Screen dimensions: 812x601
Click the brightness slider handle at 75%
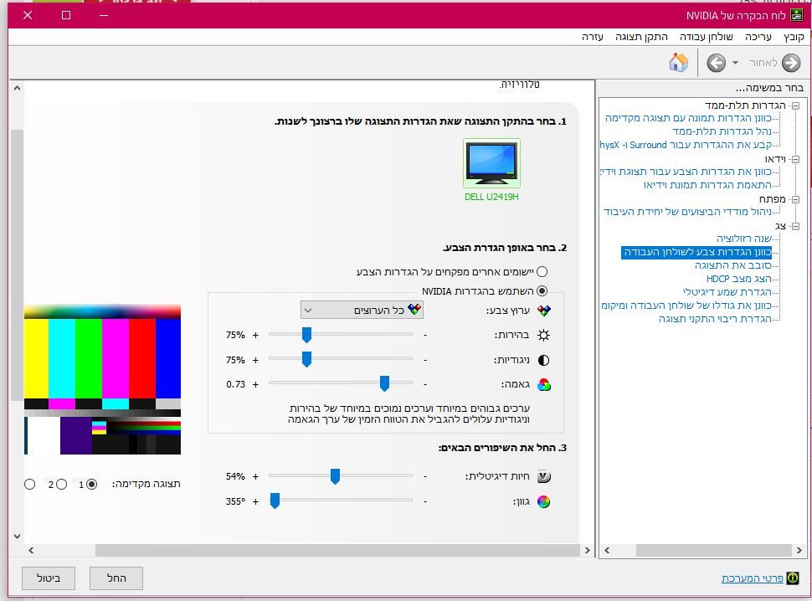[x=306, y=335]
